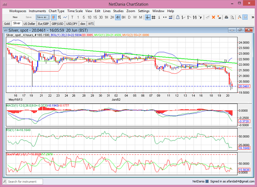The width and height of the screenshot is (257, 187).
Task: Click the line drawing icon after the bell
Action: click(183, 17)
